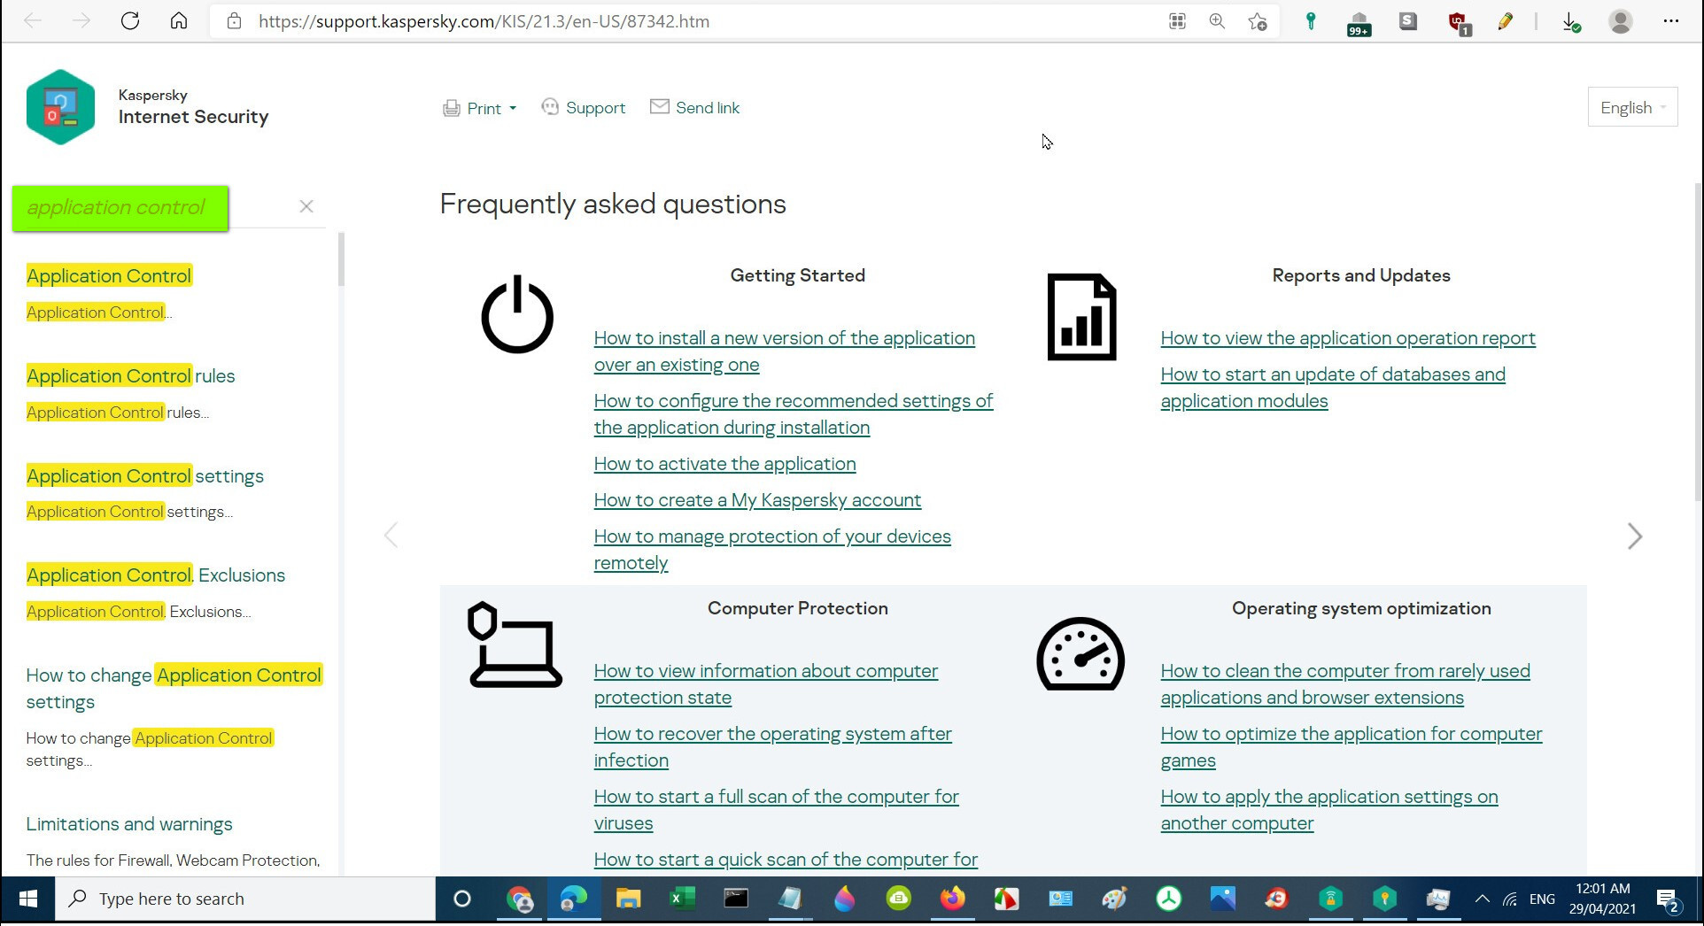Open Application Control. Exclusions result
The image size is (1704, 926).
[156, 575]
